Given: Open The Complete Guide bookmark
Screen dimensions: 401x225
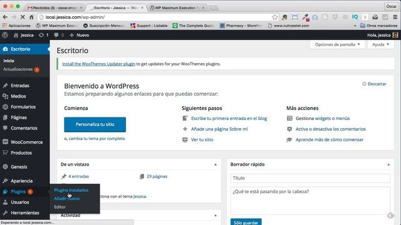Looking at the screenshot, I should pos(193,26).
